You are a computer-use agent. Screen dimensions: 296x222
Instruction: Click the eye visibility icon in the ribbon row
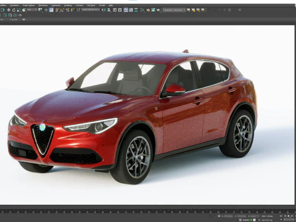23,19
